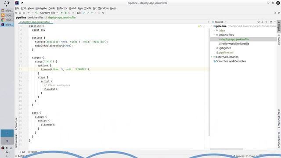Click the jenkins-files breadcrumb in navigation bar
This screenshot has height=158, width=281.
tap(36, 18)
